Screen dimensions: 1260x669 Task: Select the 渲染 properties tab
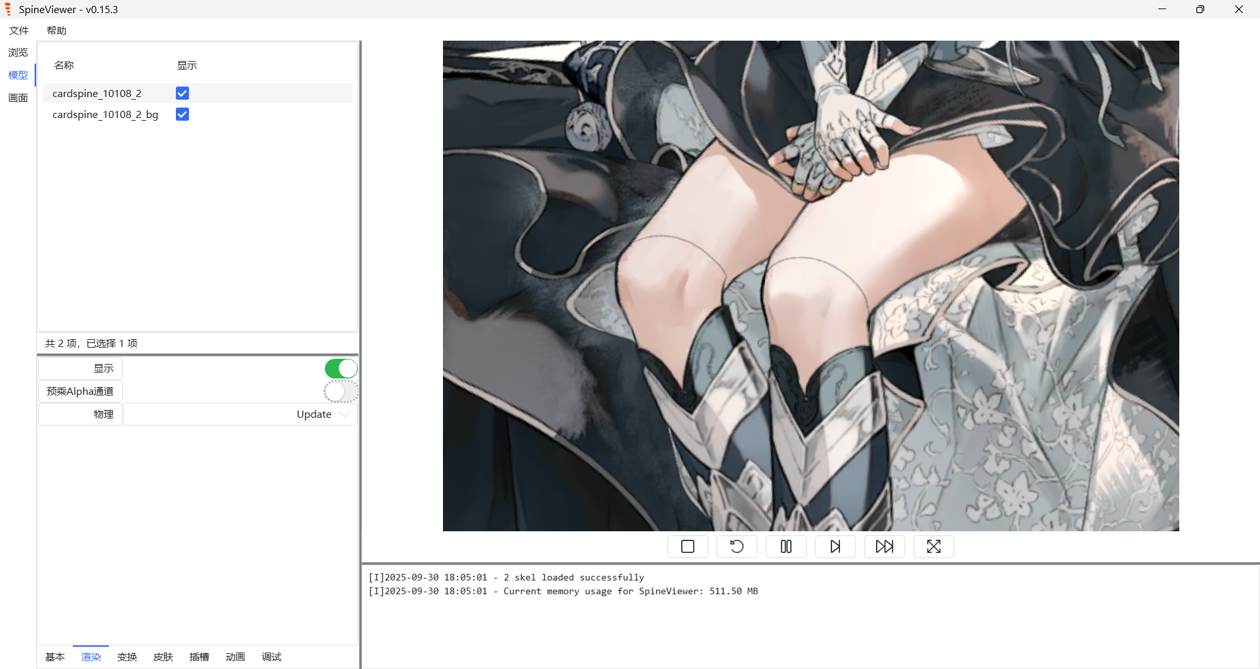91,657
